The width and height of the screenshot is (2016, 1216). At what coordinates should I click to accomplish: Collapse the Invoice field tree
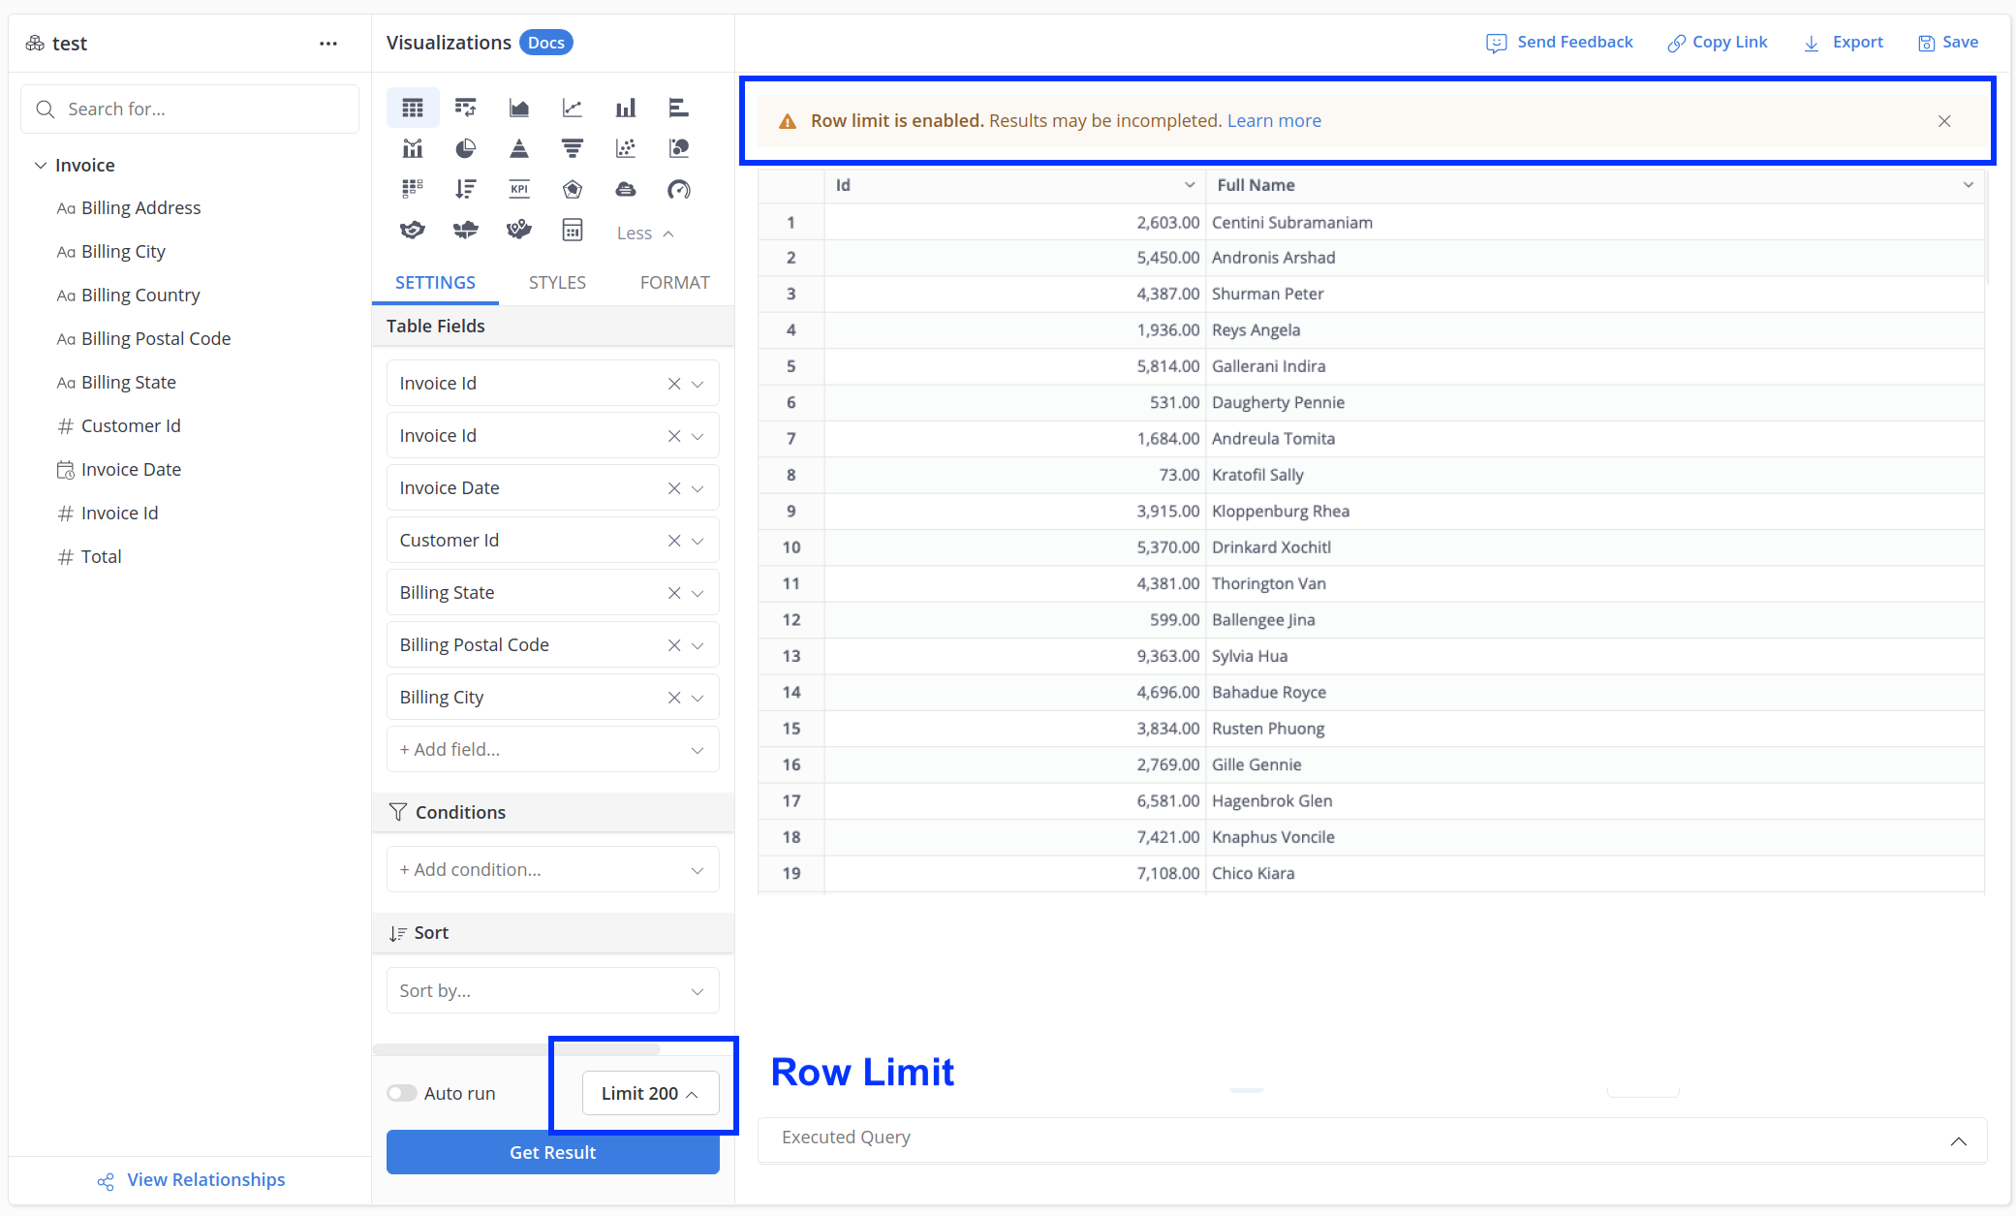[x=41, y=166]
